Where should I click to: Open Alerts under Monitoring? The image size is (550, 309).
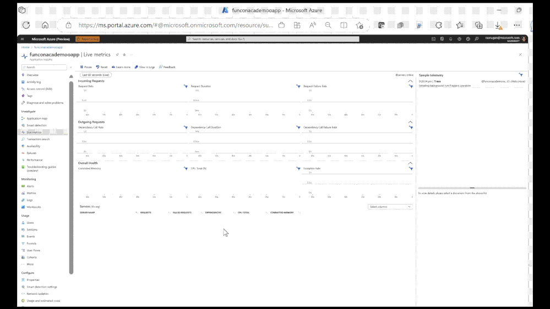tap(30, 186)
